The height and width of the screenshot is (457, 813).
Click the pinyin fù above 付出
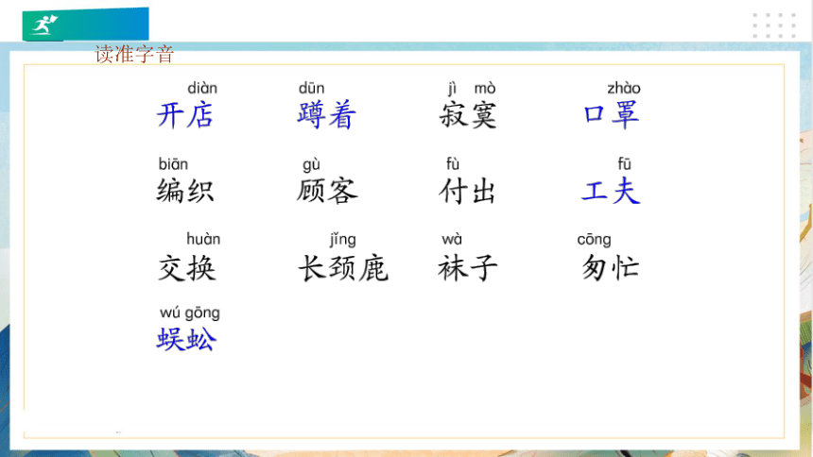pyautogui.click(x=453, y=164)
